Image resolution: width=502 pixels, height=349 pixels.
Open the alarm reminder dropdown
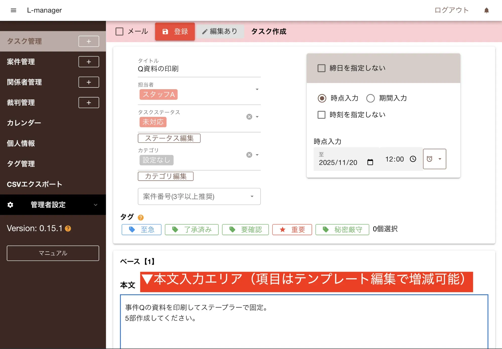click(x=434, y=159)
